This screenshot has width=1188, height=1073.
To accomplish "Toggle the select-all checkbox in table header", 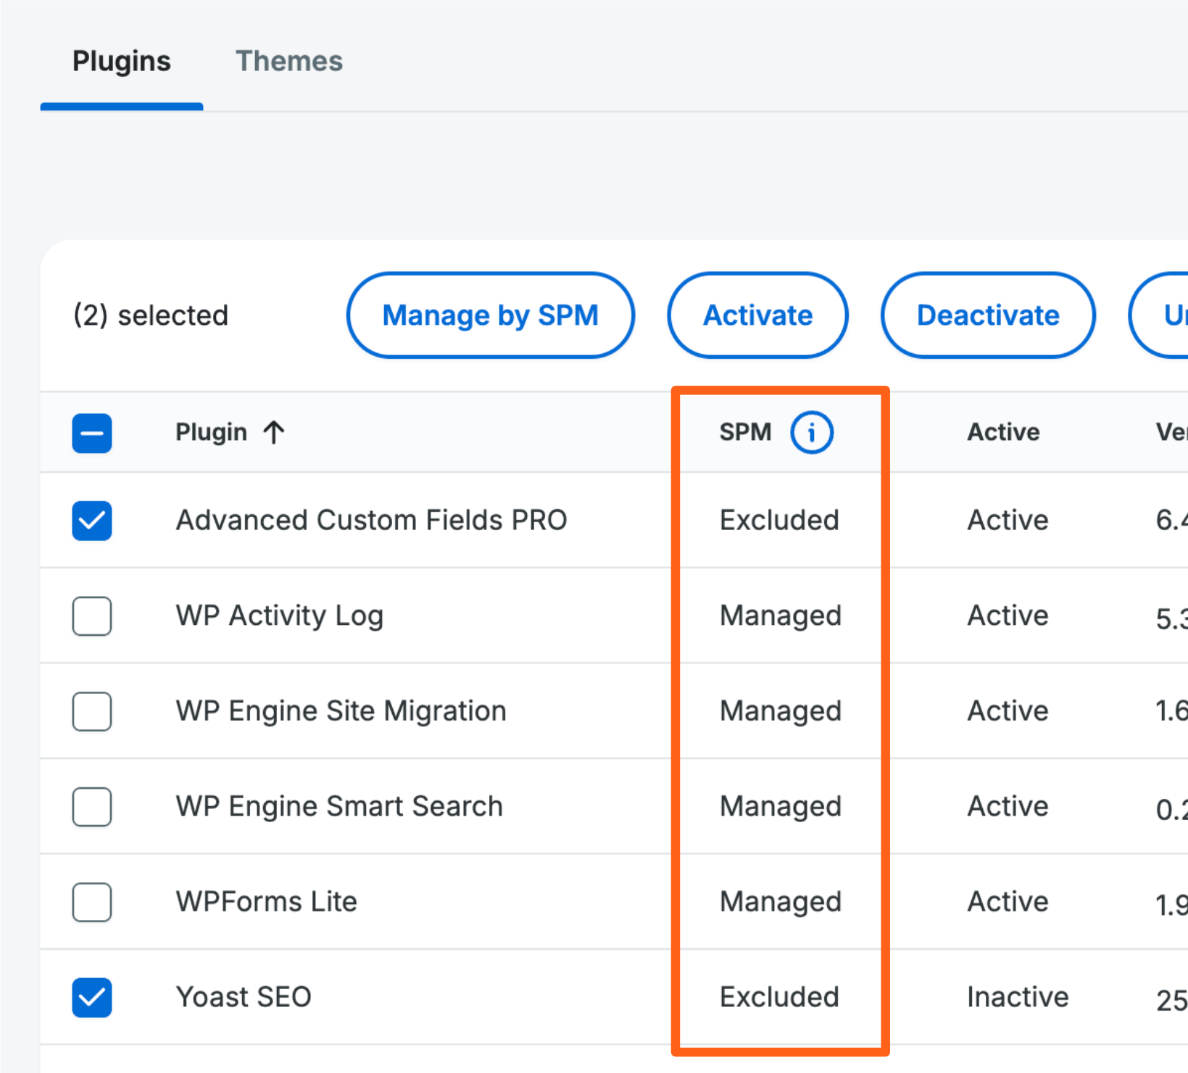I will [x=92, y=433].
